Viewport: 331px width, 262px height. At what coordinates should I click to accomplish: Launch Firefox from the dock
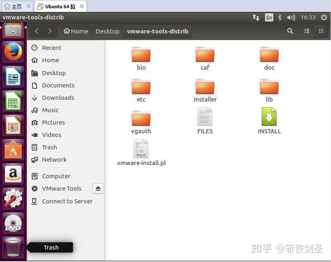point(13,52)
